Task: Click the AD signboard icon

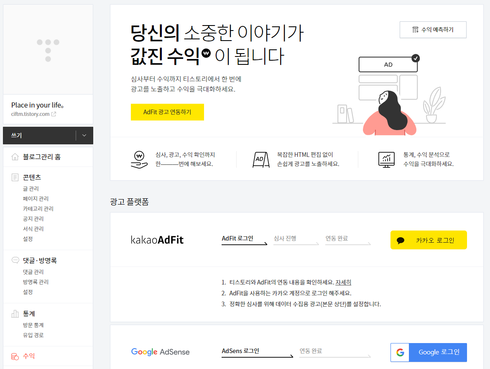Action: tap(261, 159)
